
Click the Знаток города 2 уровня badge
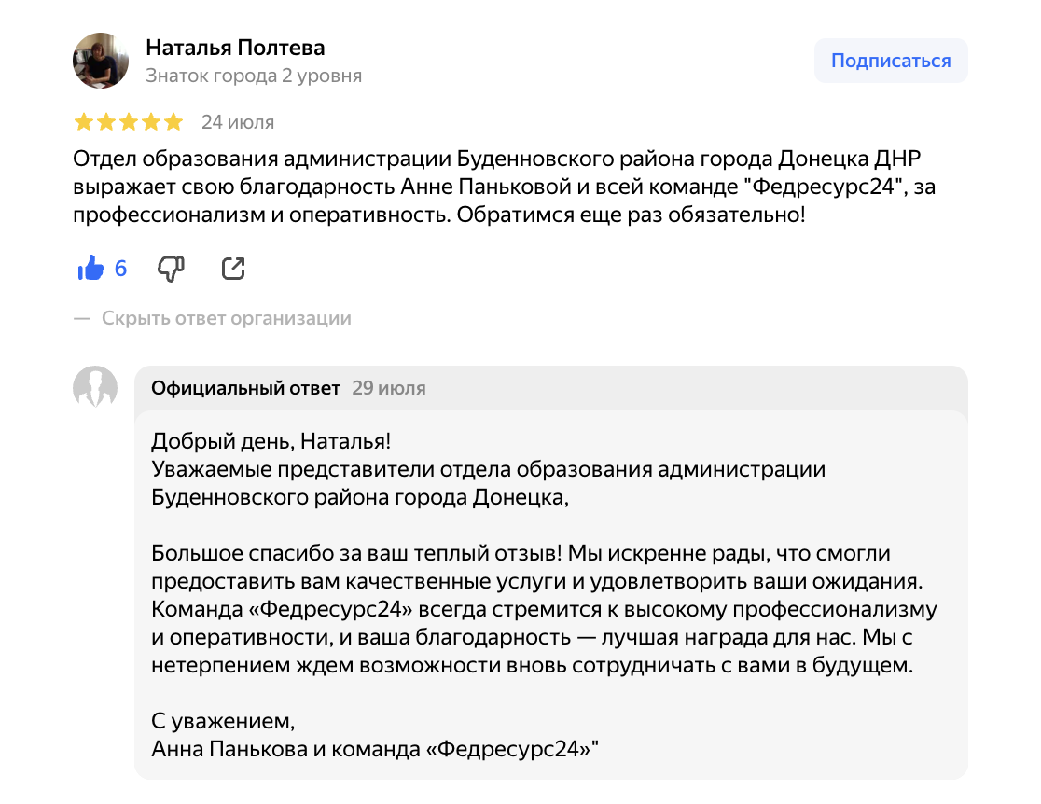click(x=252, y=76)
